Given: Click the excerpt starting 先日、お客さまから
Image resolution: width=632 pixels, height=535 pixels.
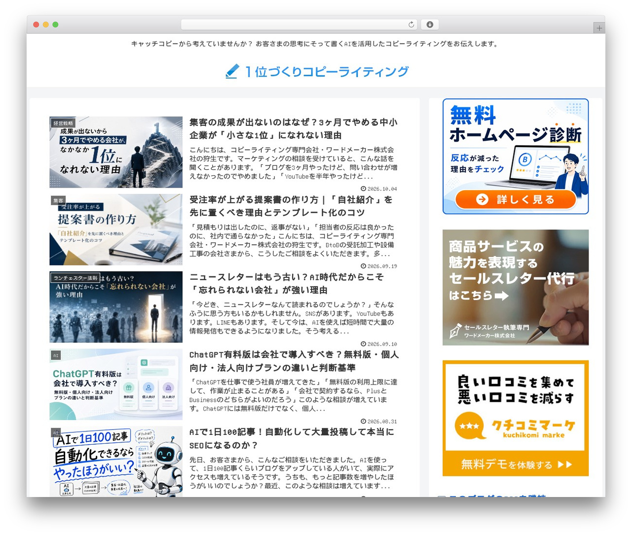Looking at the screenshot, I should [292, 473].
